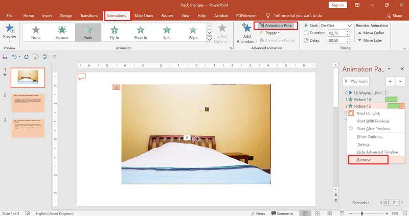Screen dimensions: 409x216
Task: Open Comments from the status bar
Action: pos(283,213)
